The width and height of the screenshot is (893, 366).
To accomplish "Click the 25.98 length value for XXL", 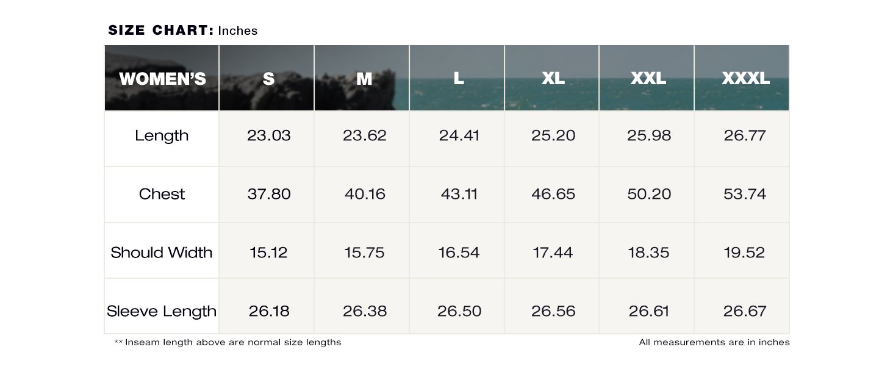I will [649, 135].
